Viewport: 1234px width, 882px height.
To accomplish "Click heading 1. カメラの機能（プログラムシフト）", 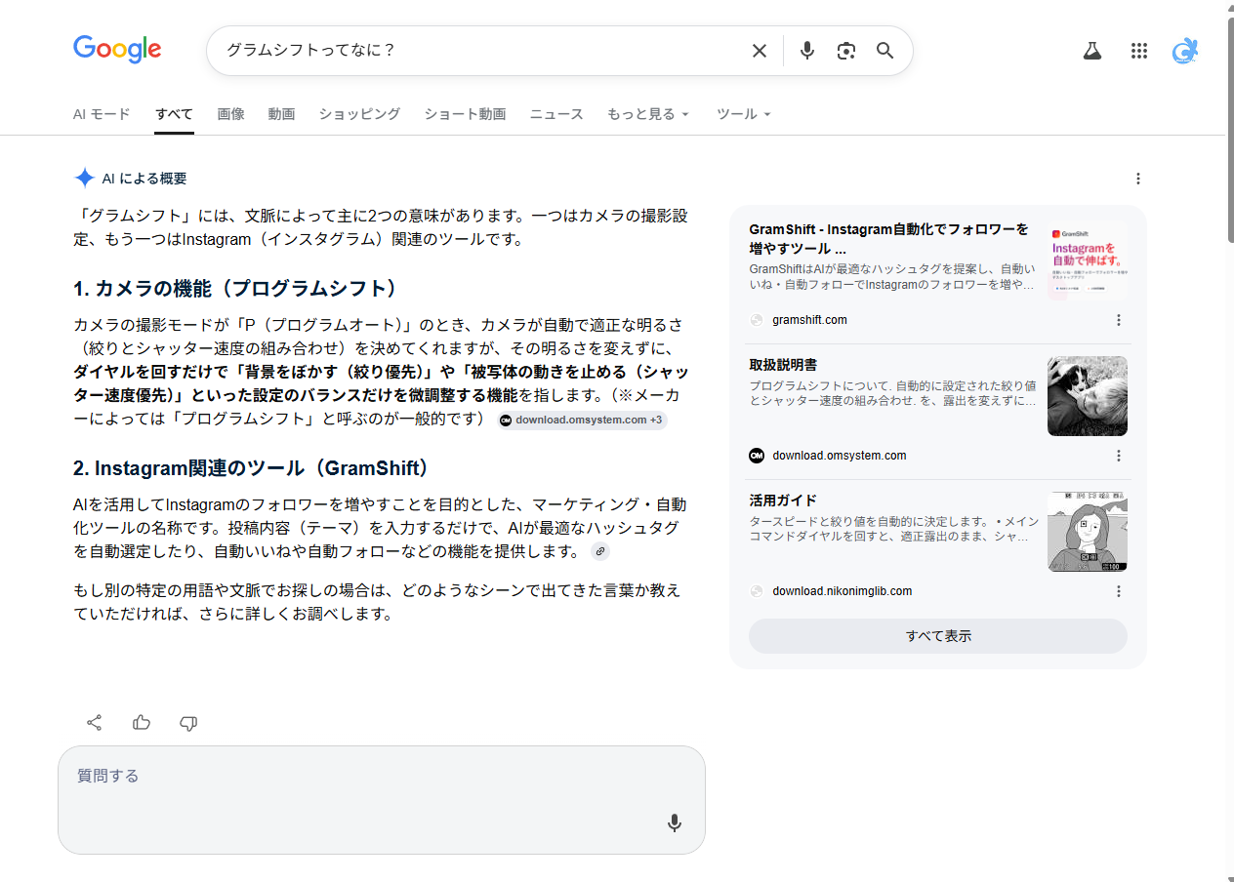I will pyautogui.click(x=236, y=289).
